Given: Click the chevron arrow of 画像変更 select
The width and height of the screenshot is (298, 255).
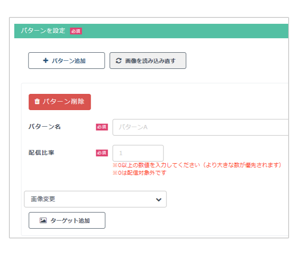Looking at the screenshot, I should (158, 199).
